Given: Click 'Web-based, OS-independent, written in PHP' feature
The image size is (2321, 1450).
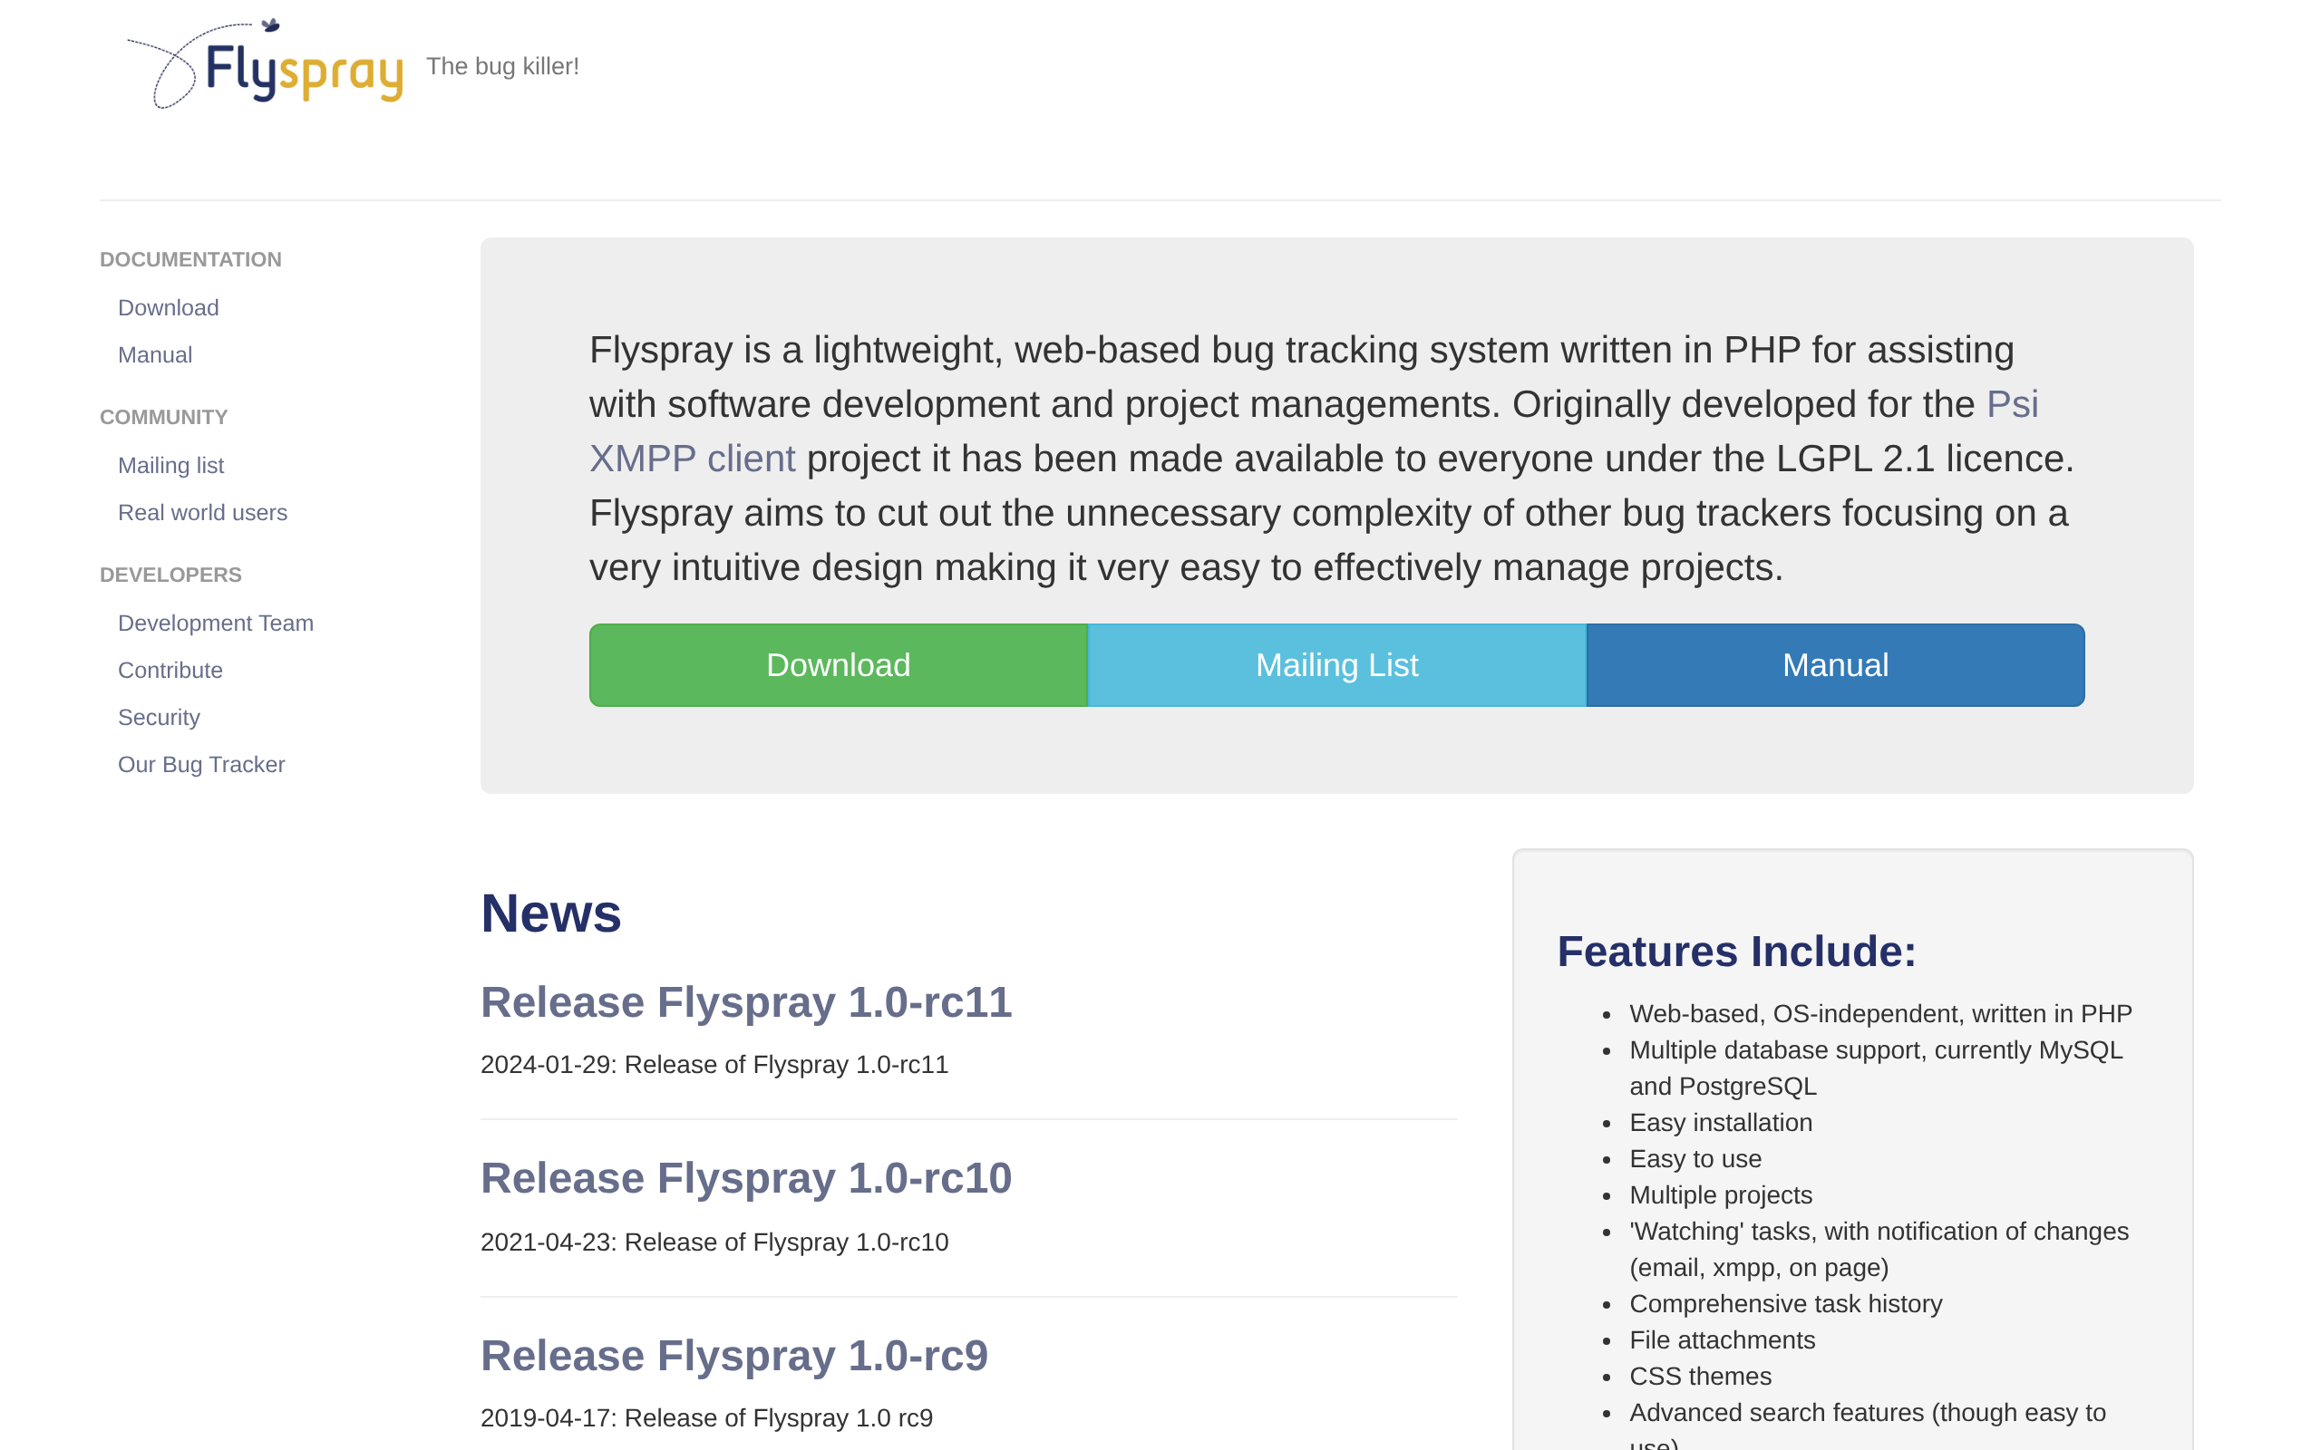Looking at the screenshot, I should [1880, 1014].
